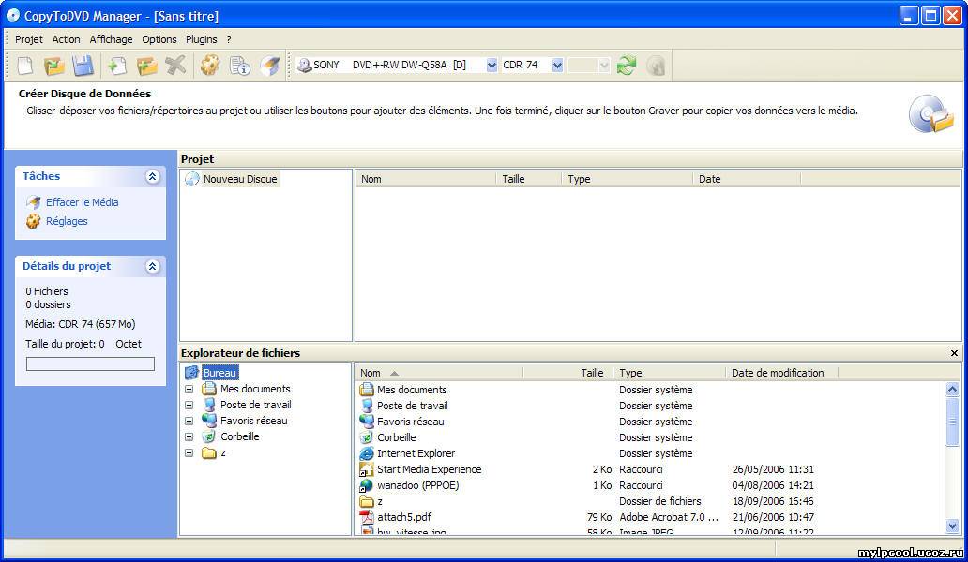Click the Internet Explorer icon in file list
This screenshot has height=562, width=968.
click(367, 453)
